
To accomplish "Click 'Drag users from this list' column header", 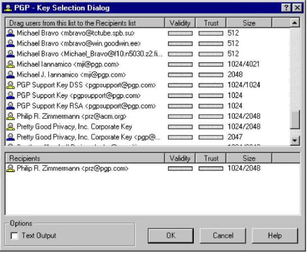I will click(85, 23).
